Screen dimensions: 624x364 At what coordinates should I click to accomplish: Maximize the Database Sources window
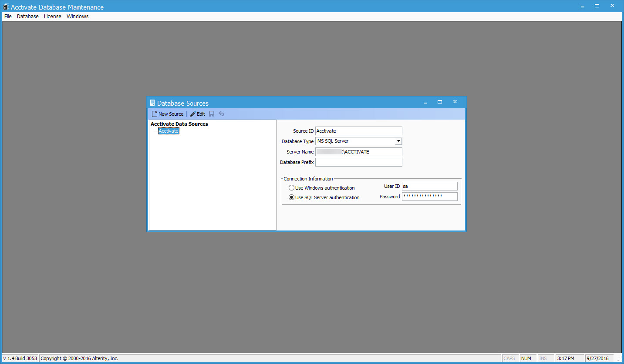pos(440,102)
